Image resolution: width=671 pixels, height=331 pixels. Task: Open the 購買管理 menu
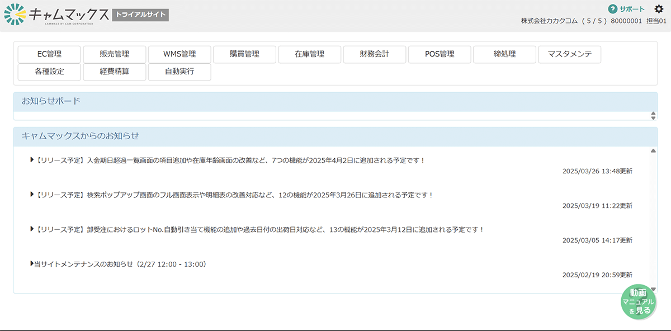[x=244, y=54]
